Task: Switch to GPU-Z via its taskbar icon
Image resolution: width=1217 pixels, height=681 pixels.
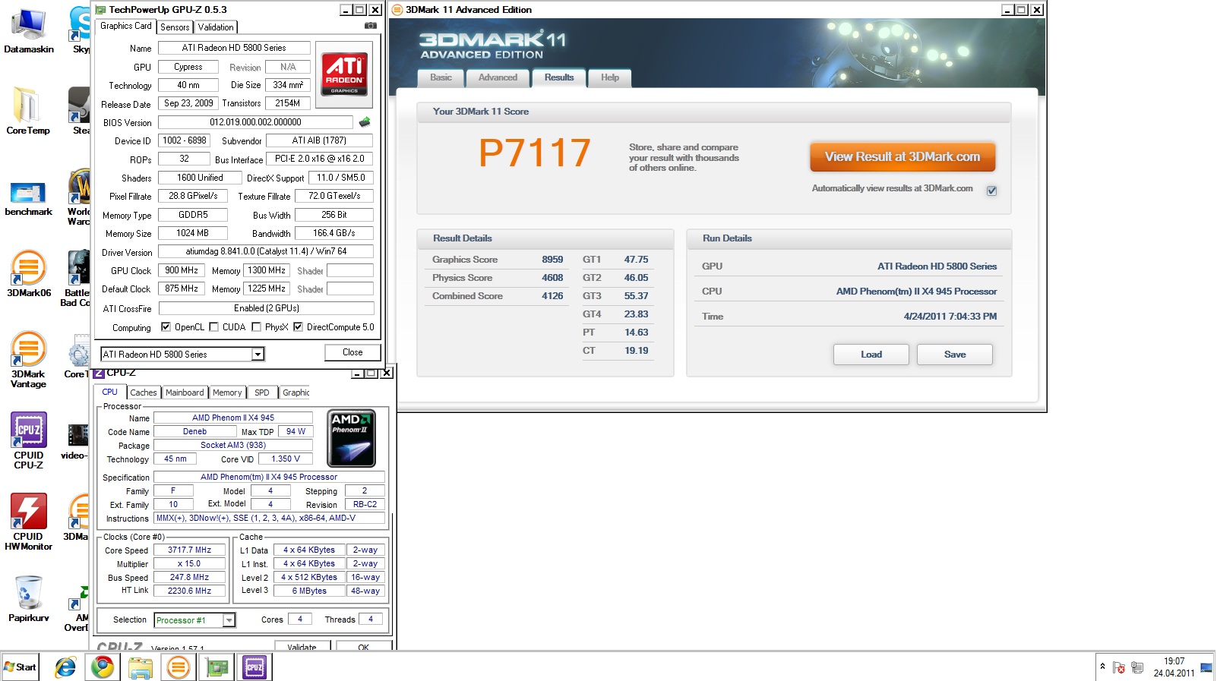Action: [x=217, y=667]
